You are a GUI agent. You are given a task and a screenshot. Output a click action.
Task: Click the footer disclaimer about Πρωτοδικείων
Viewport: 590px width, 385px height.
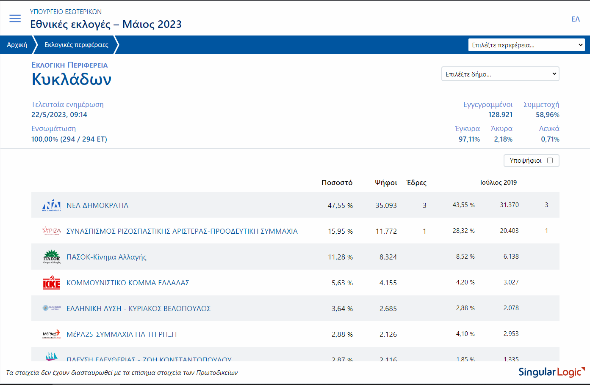pyautogui.click(x=122, y=373)
